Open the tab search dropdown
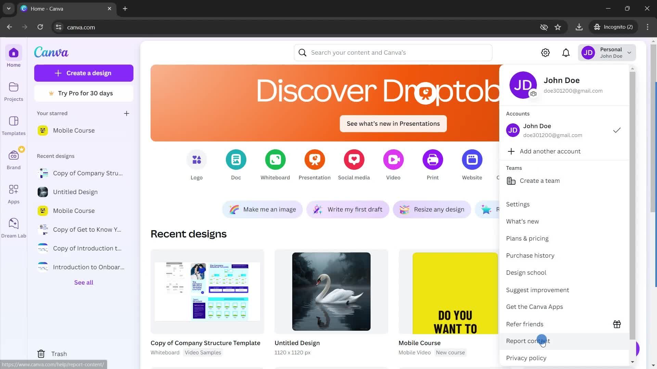 pos(9,9)
